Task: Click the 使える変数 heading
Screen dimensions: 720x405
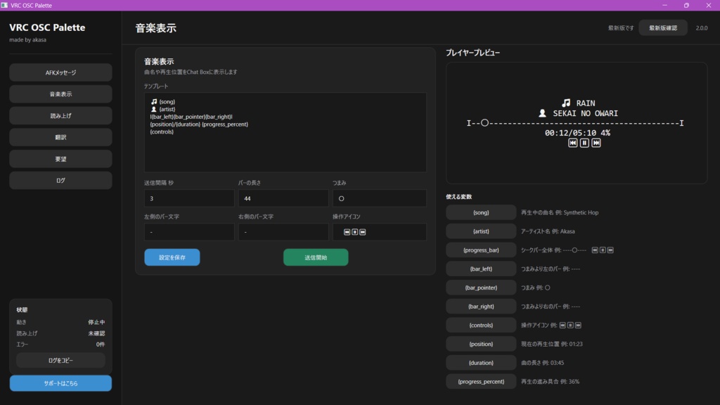Action: tap(458, 197)
